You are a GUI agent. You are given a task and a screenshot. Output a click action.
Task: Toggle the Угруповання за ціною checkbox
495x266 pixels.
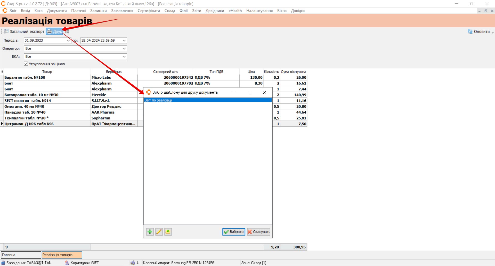pos(26,64)
